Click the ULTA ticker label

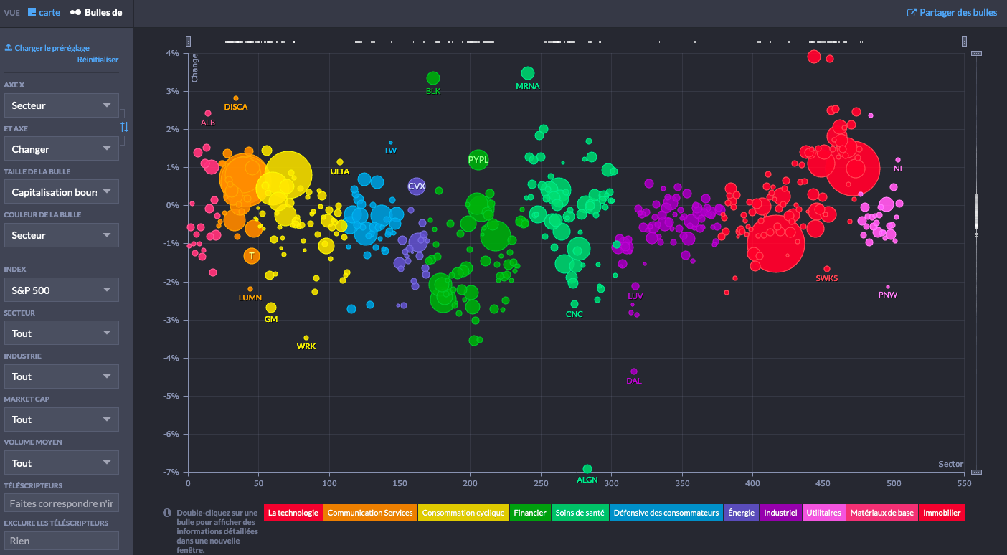[x=340, y=171]
